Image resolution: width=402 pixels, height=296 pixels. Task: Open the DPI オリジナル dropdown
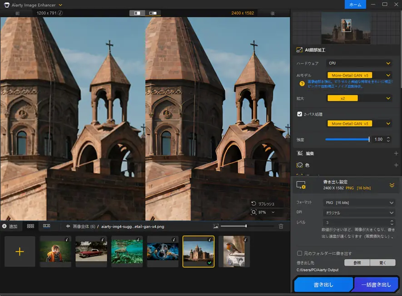coord(358,213)
